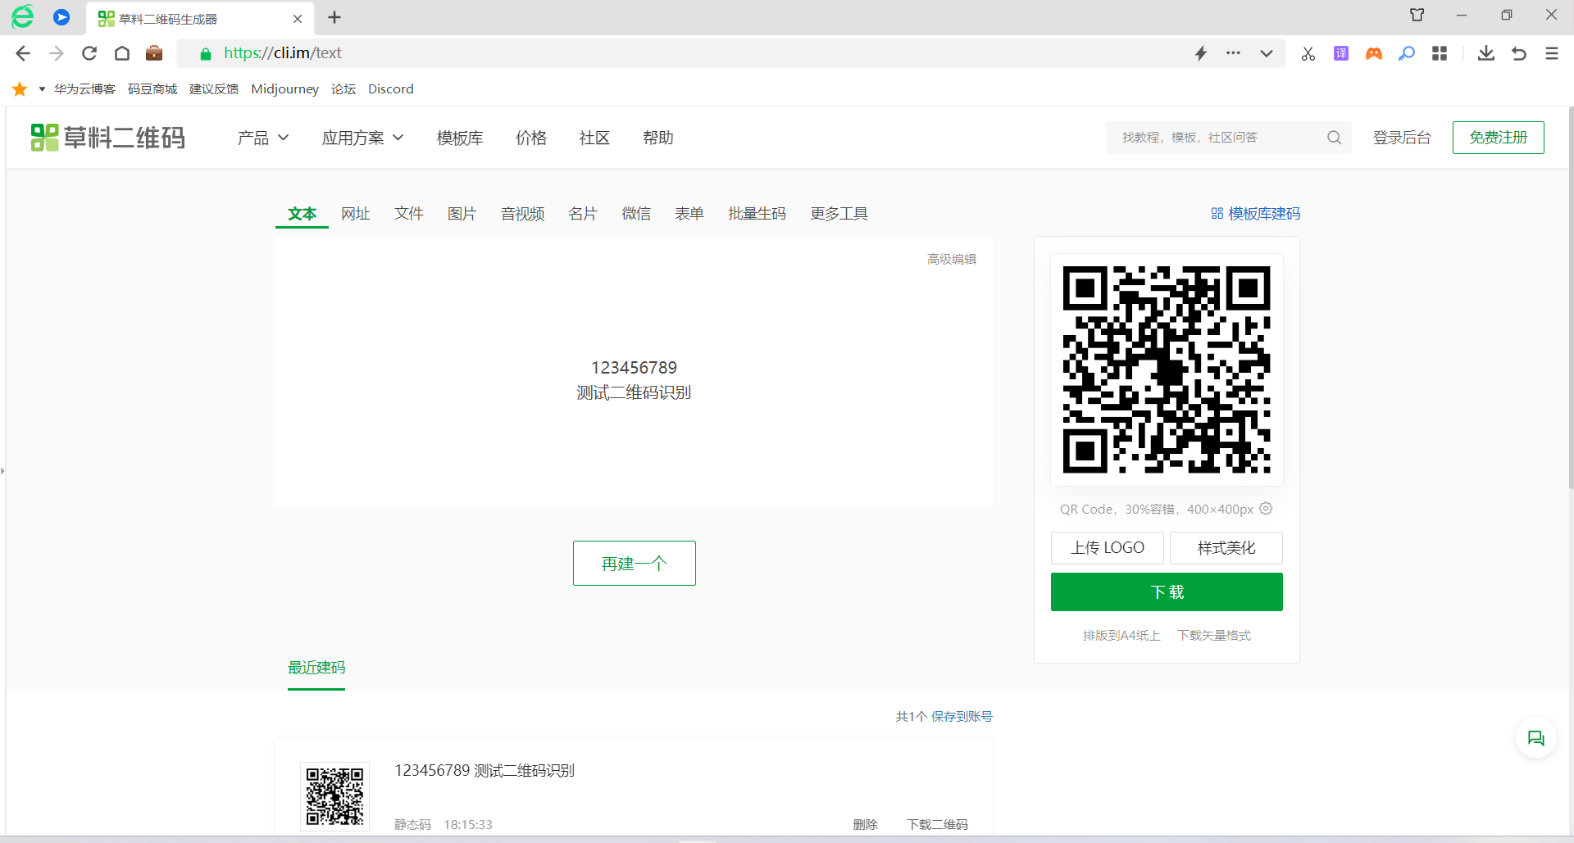Switch to the 文件 tab
The height and width of the screenshot is (843, 1574).
409,214
